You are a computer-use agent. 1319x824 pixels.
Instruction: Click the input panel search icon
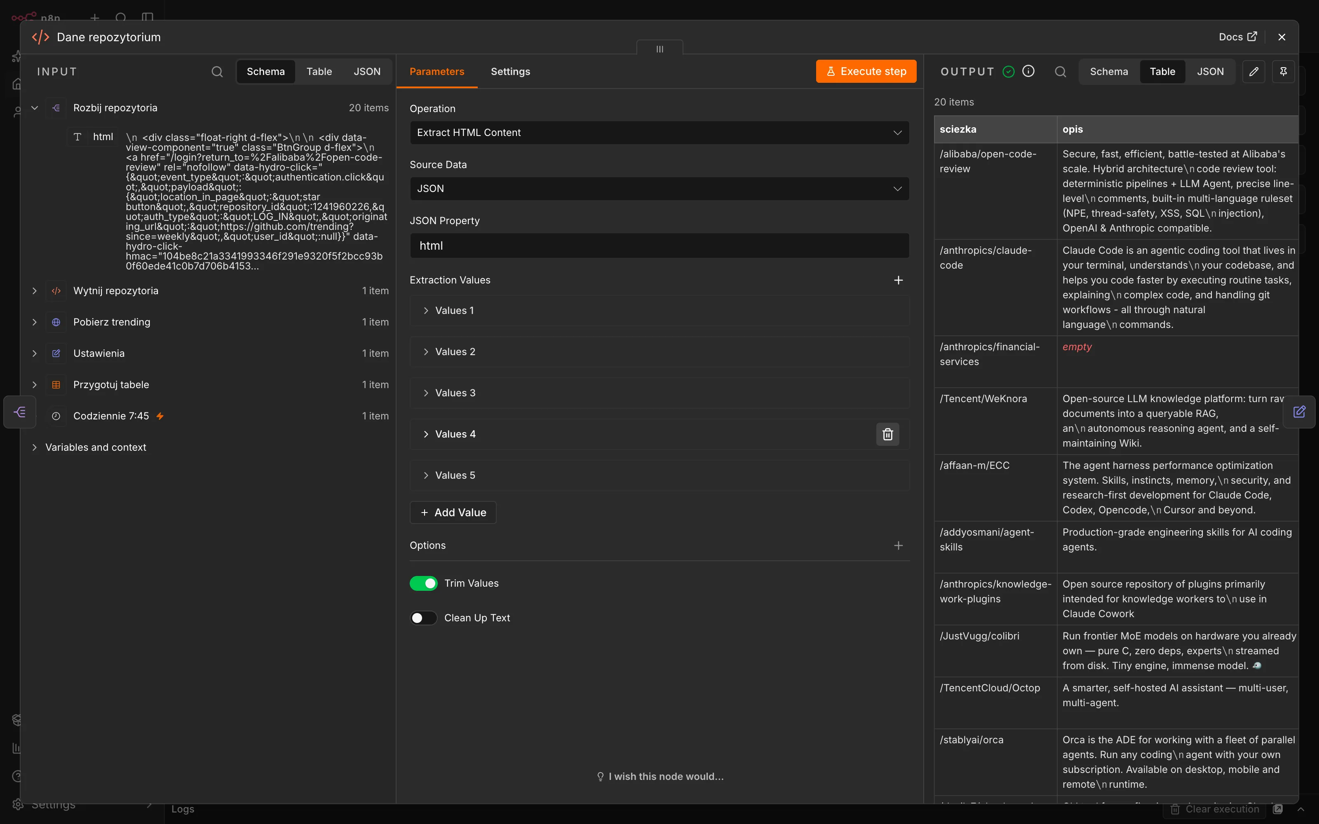tap(217, 71)
